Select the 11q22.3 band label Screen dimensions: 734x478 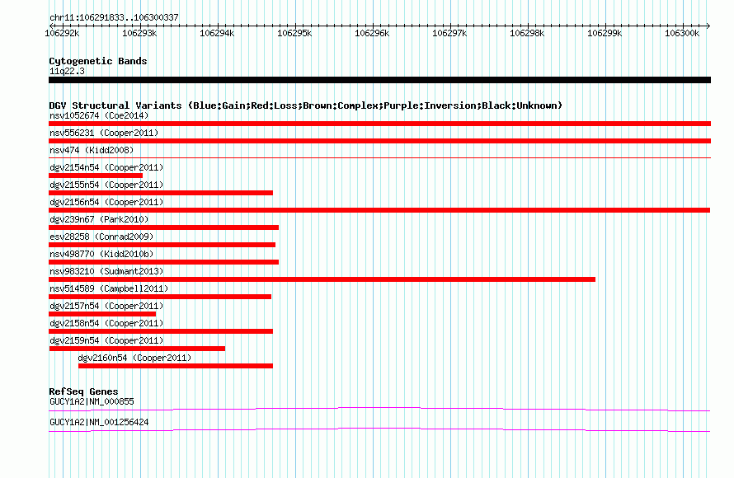pyautogui.click(x=67, y=71)
